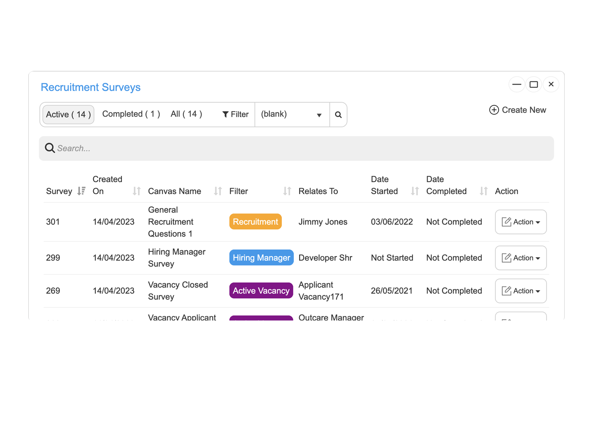
Task: Sort by Date Completed column icon
Action: [x=484, y=191]
